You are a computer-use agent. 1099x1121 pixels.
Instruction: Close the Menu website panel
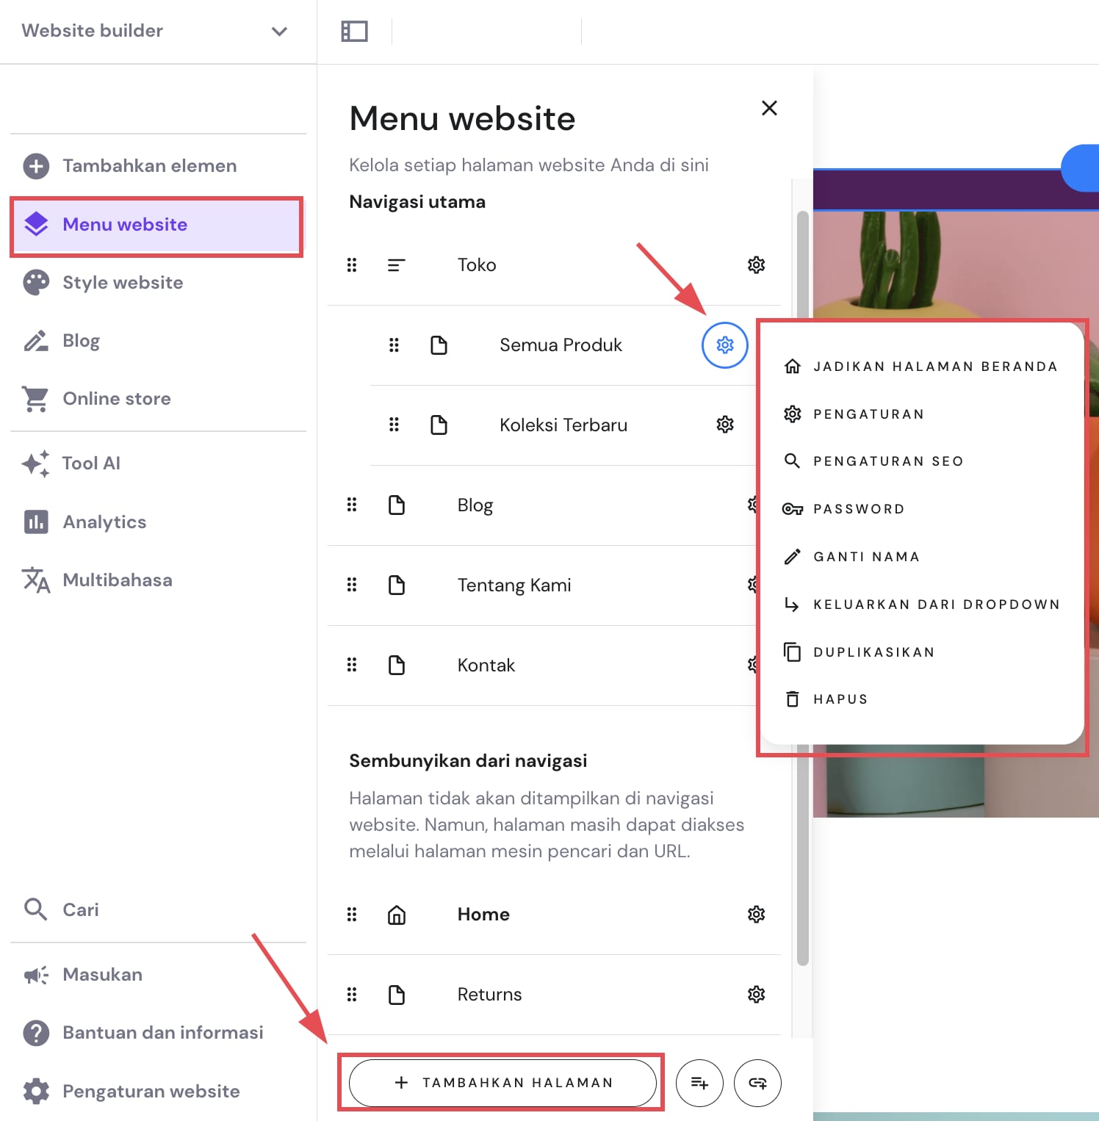click(769, 108)
